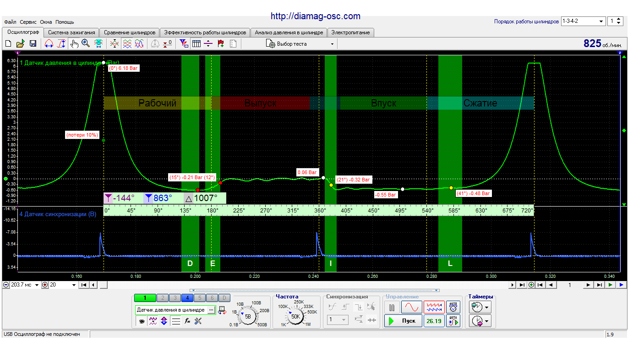This screenshot has height=340, width=633.
Task: Toggle the red sine wave mode button
Action: (x=412, y=307)
